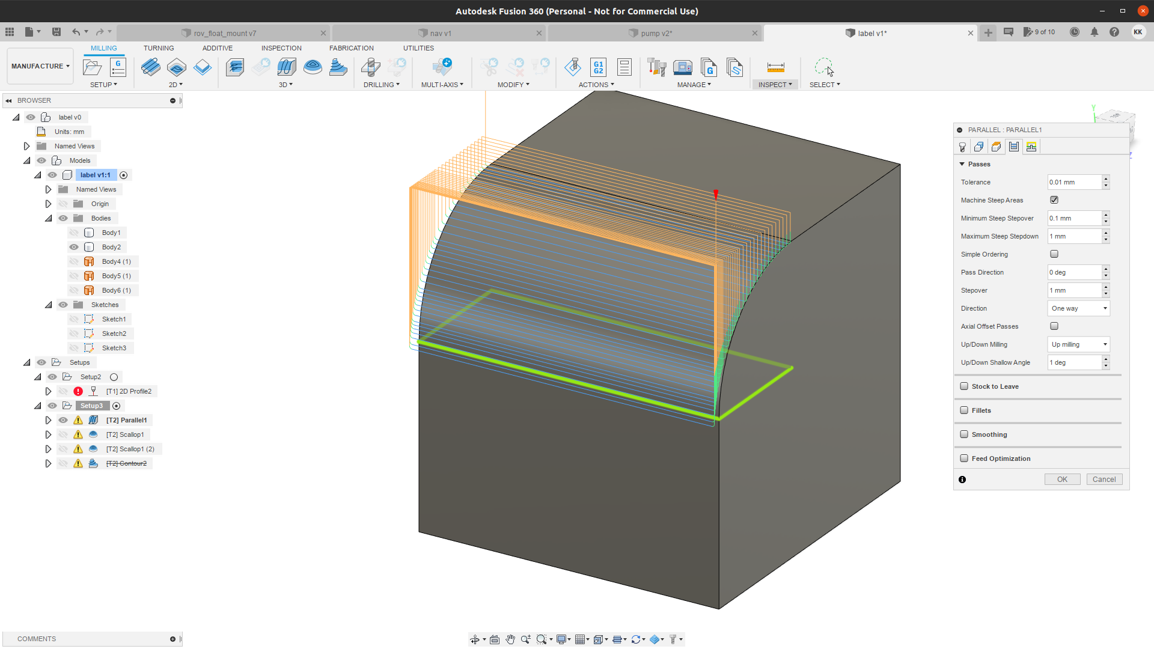Select the Drill operation icon
Screen dimensions: 1154x649
pyautogui.click(x=371, y=67)
